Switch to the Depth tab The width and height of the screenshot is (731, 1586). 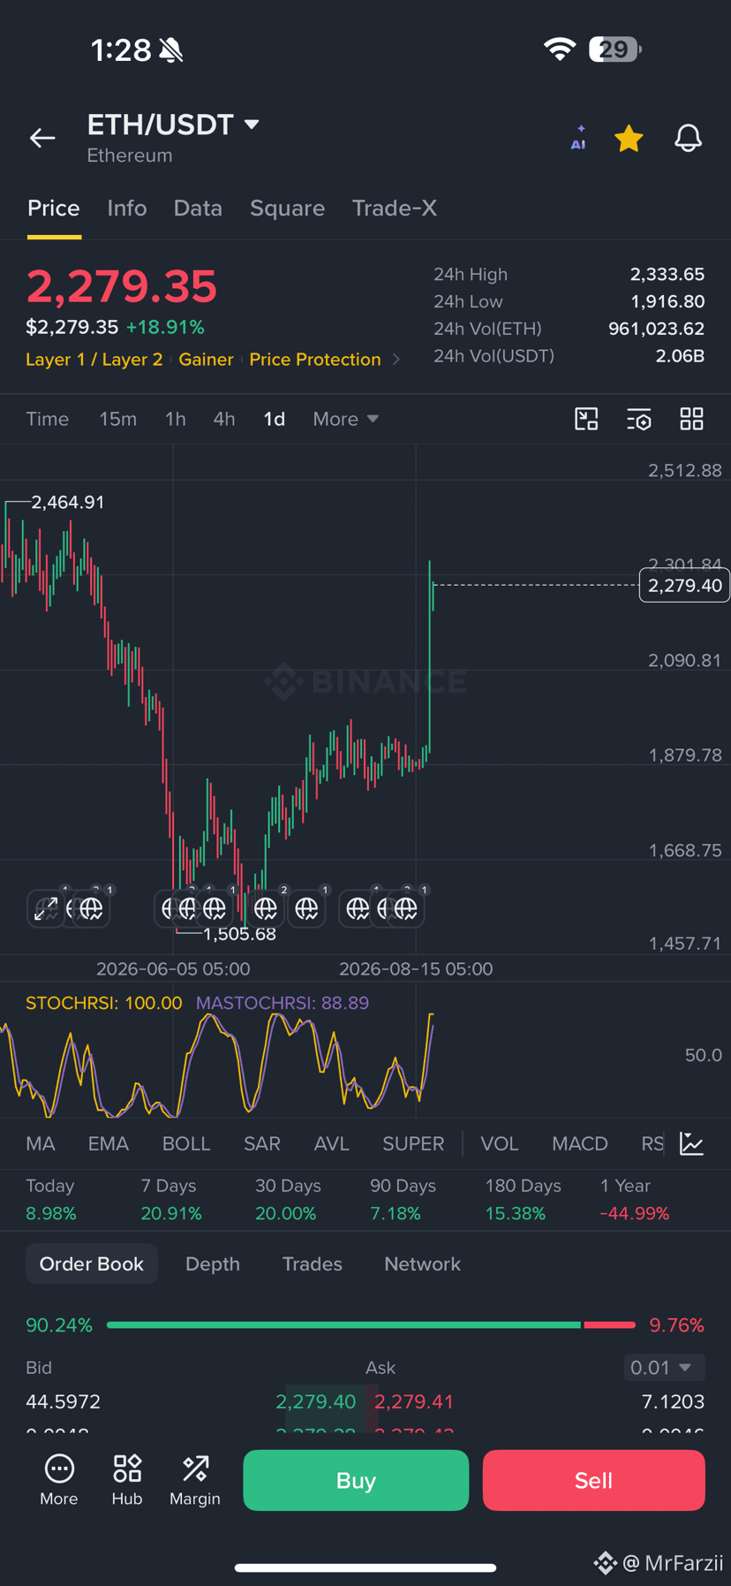213,1263
